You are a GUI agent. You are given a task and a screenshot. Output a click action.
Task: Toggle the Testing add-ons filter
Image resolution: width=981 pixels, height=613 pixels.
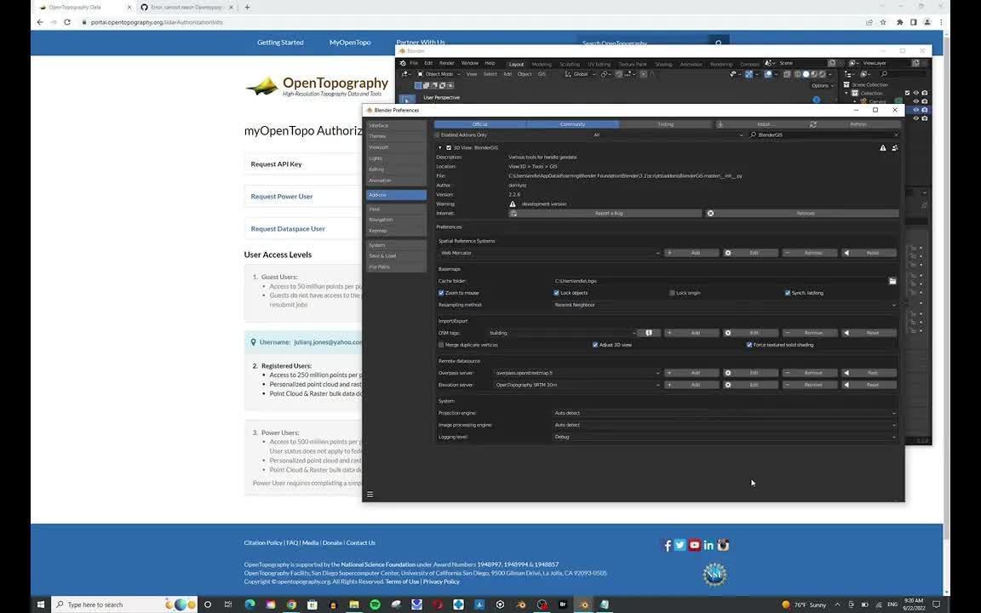665,124
